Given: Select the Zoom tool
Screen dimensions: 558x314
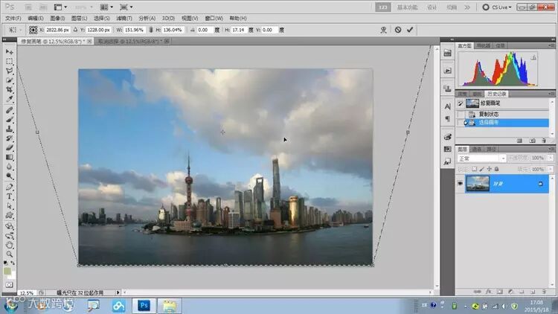Looking at the screenshot, I should tap(9, 254).
